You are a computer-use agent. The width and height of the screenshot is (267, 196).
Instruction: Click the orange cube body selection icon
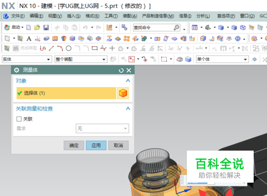point(123,93)
